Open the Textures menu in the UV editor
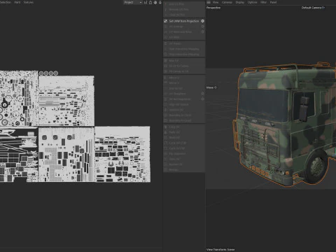336x252 pixels. point(29,2)
